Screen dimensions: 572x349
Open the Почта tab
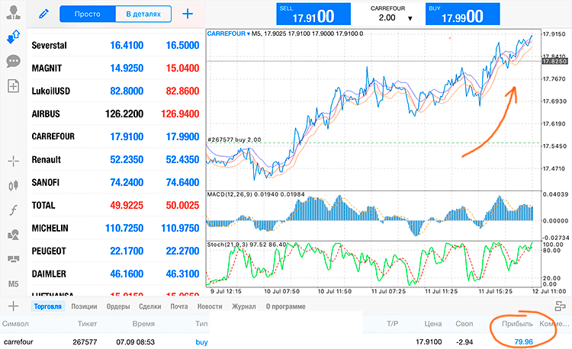coord(179,306)
